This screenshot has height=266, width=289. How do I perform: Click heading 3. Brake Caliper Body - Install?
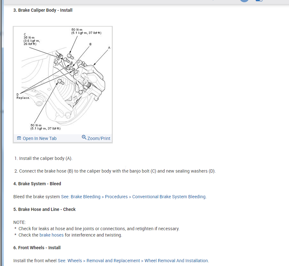[x=43, y=10]
